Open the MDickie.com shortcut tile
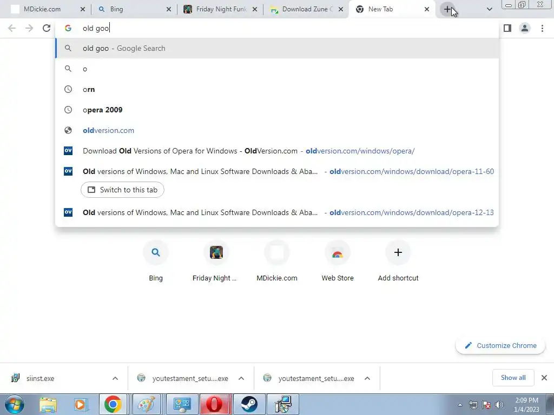This screenshot has width=554, height=415. click(277, 262)
